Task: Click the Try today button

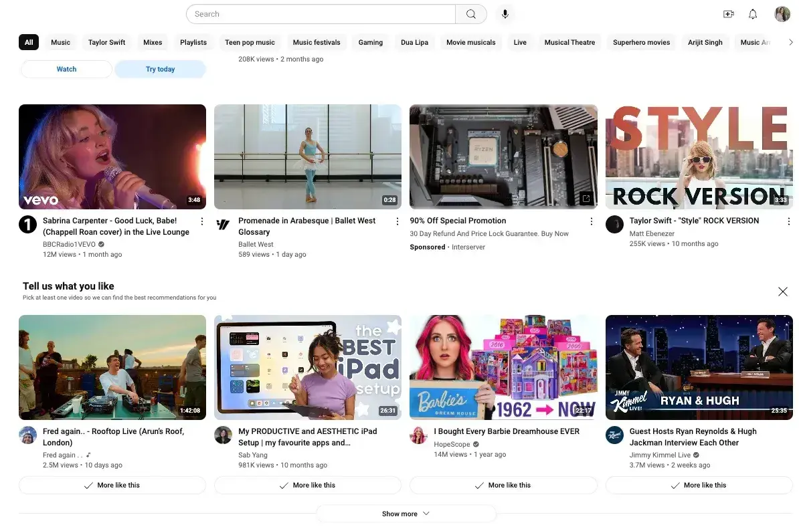Action: click(x=160, y=70)
